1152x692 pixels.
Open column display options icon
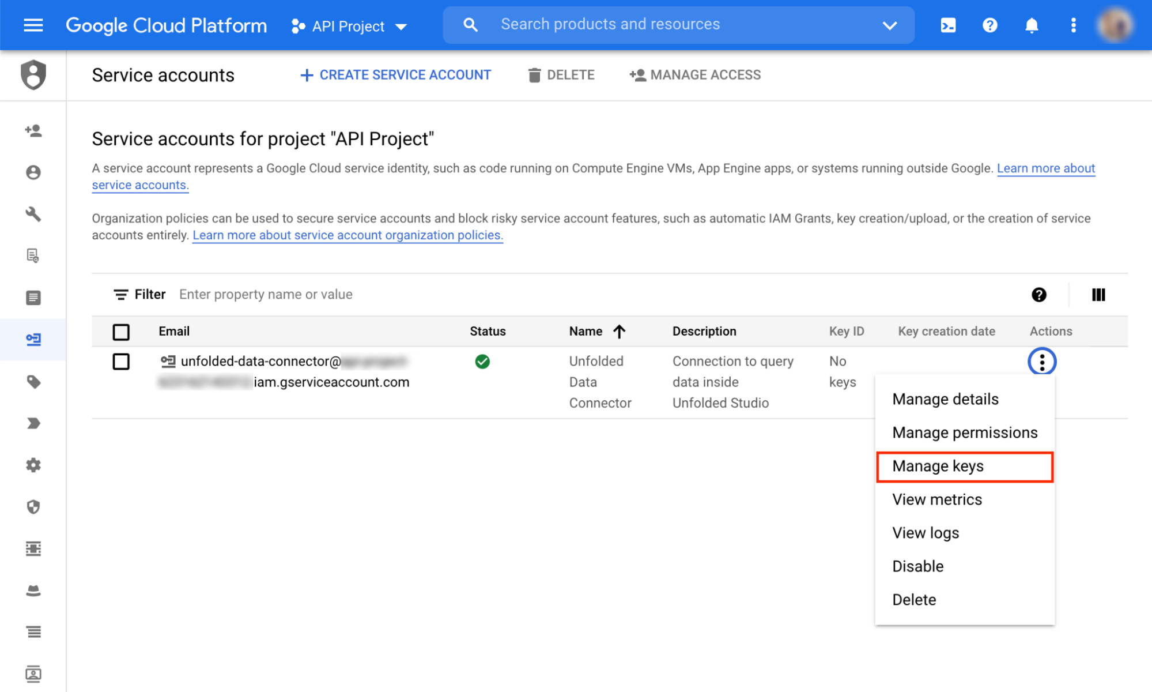(1098, 295)
